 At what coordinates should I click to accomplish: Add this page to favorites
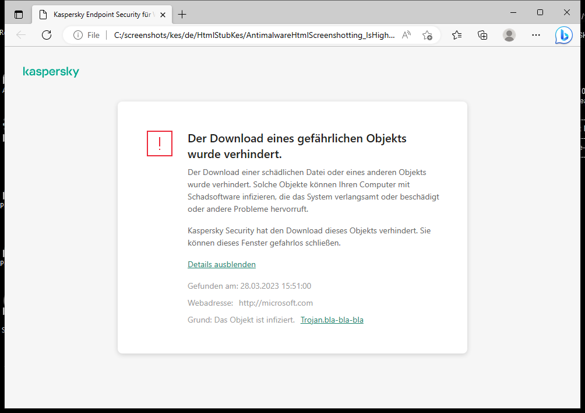427,35
